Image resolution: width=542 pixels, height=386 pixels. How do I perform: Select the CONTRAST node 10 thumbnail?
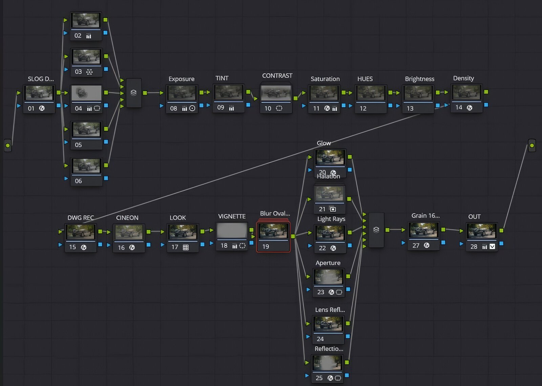coord(276,92)
